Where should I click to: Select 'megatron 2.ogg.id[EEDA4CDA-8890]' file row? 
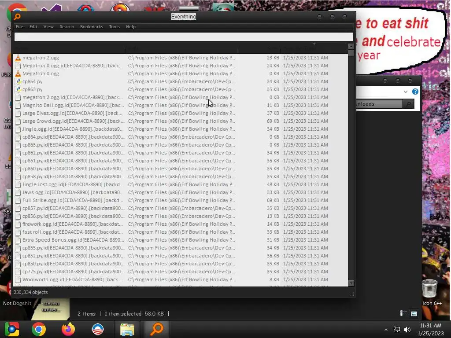coord(180,97)
